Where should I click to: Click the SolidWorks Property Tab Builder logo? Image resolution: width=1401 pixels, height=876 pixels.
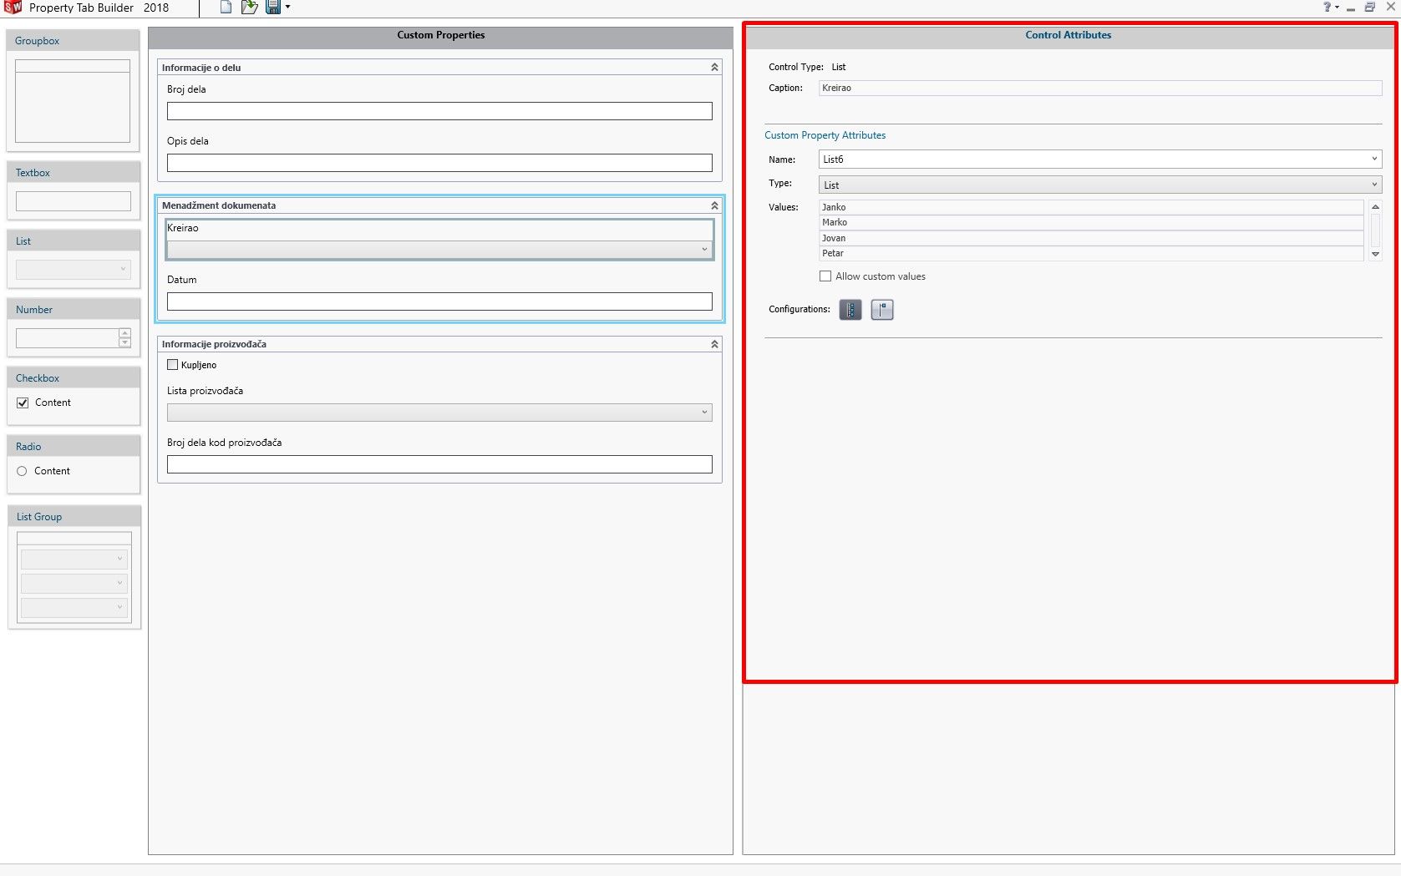coord(12,8)
